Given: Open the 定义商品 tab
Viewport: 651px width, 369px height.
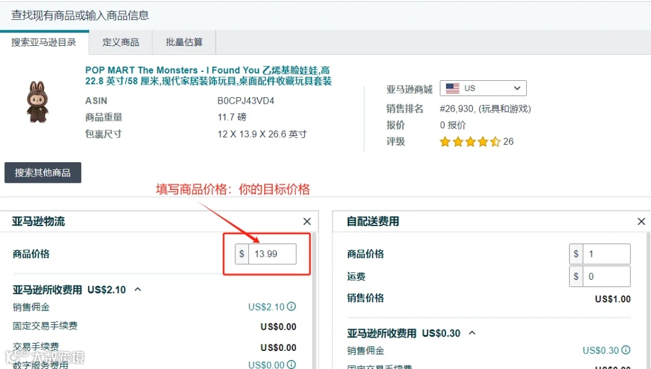Looking at the screenshot, I should click(121, 42).
